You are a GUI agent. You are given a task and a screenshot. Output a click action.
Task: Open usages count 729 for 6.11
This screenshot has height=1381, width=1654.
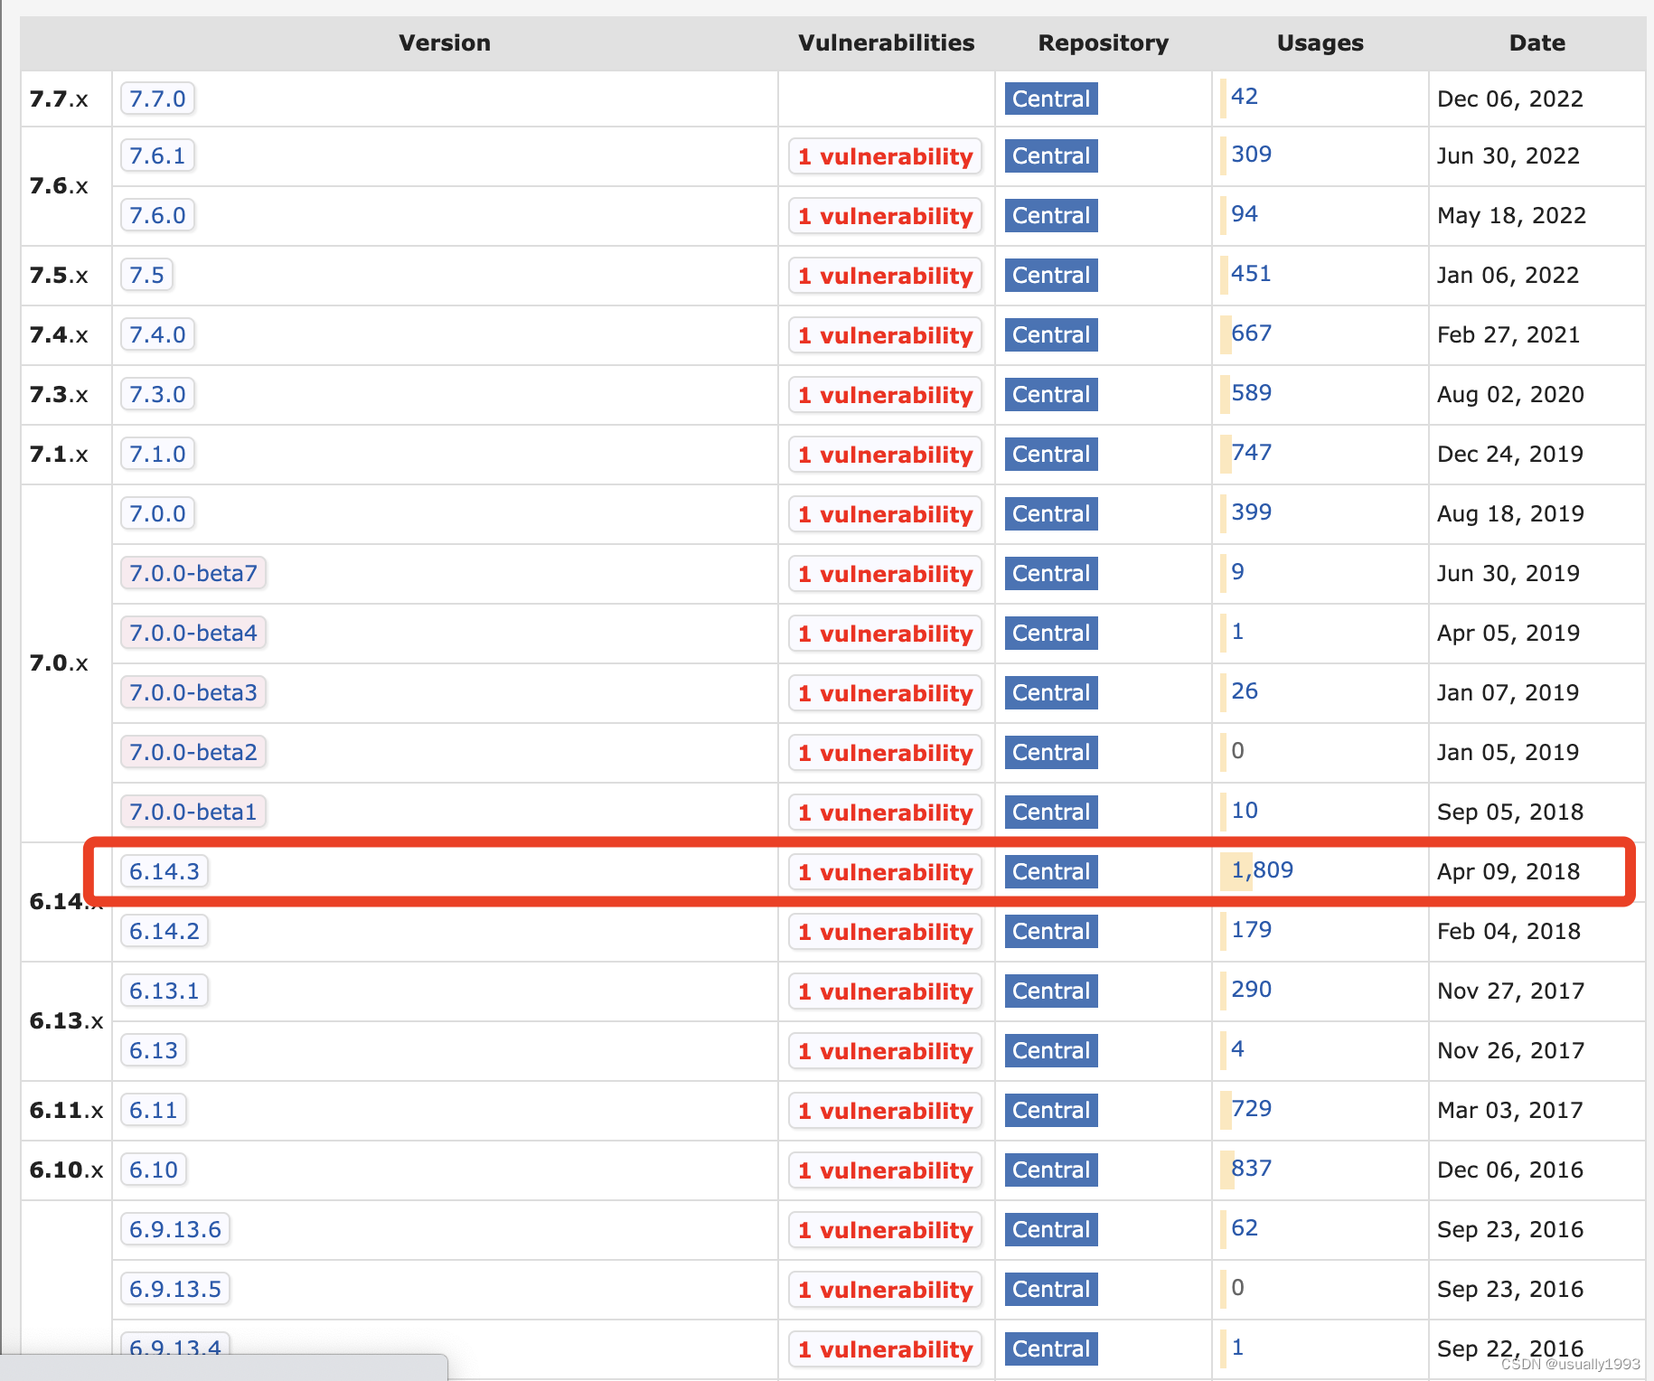(x=1252, y=1109)
